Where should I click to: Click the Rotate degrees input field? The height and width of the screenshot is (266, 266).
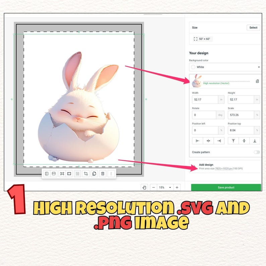204,115
